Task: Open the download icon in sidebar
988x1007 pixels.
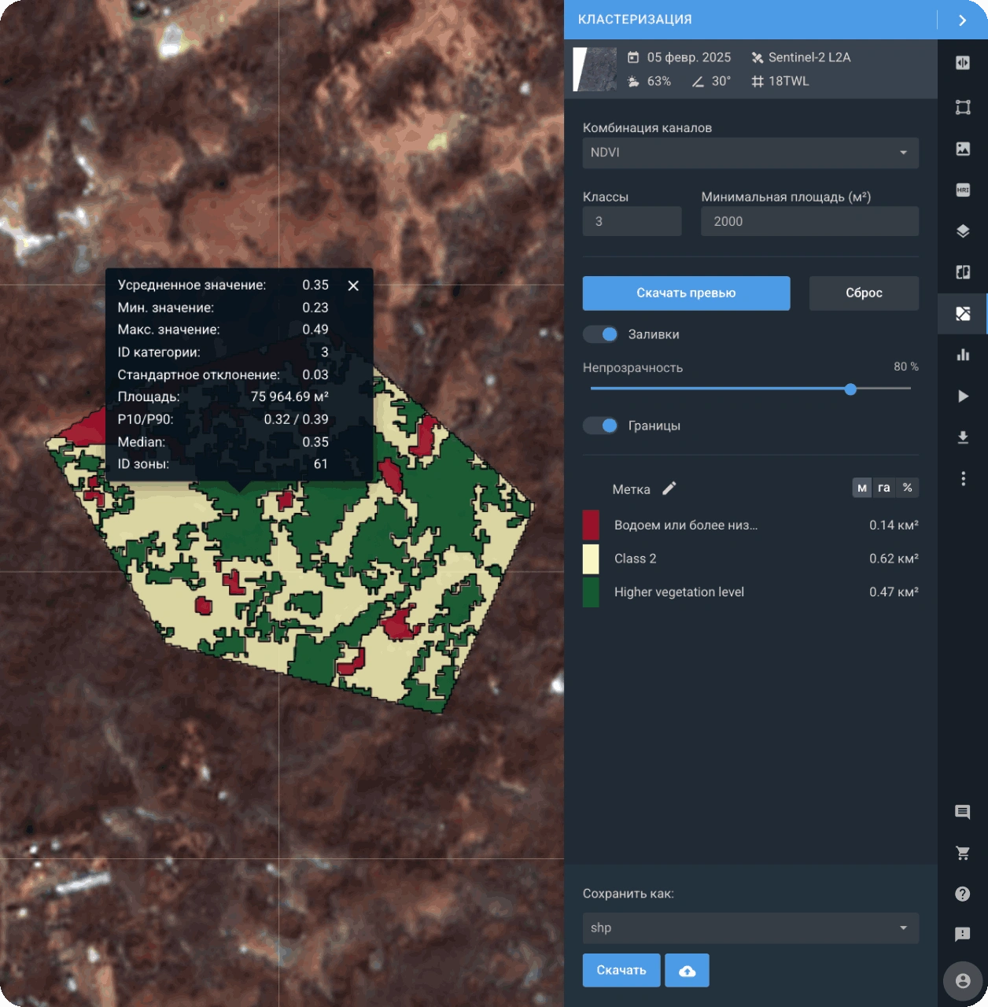Action: pyautogui.click(x=963, y=437)
